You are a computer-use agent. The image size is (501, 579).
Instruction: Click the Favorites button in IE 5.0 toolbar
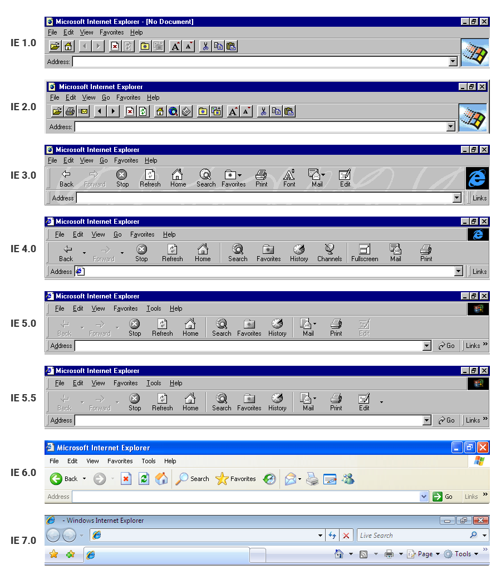coord(249,327)
